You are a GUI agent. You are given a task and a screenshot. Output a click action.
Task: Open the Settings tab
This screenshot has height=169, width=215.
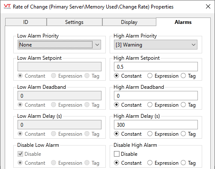point(74,22)
